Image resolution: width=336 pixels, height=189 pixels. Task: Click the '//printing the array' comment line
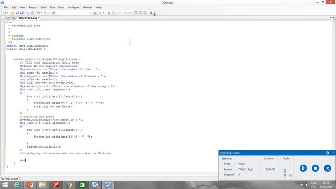tap(37, 117)
